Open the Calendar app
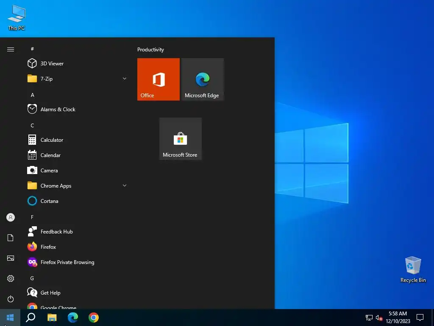This screenshot has width=434, height=326. coord(77,155)
